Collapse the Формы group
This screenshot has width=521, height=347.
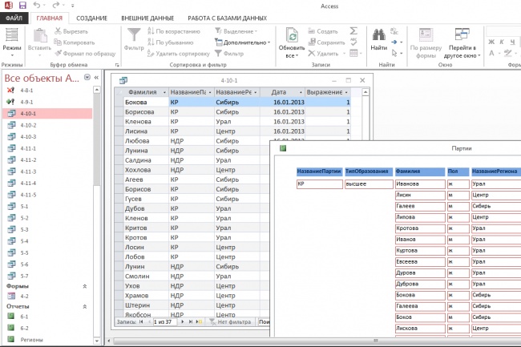click(85, 286)
